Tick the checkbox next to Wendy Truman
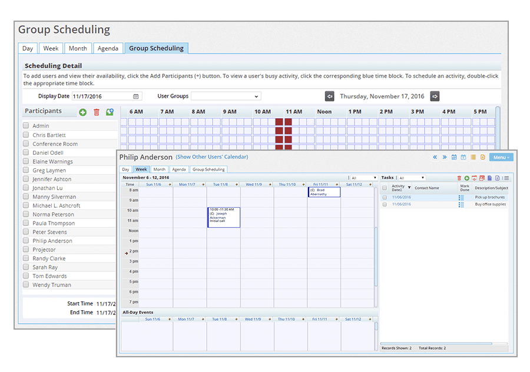 (26, 285)
